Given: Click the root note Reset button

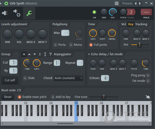Looking at the screenshot, I should coord(8,97).
